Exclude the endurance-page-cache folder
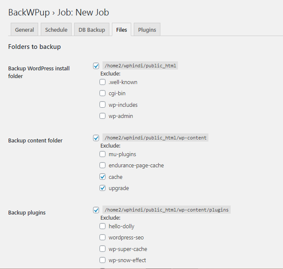Screen dimensions: 283x269 102,165
